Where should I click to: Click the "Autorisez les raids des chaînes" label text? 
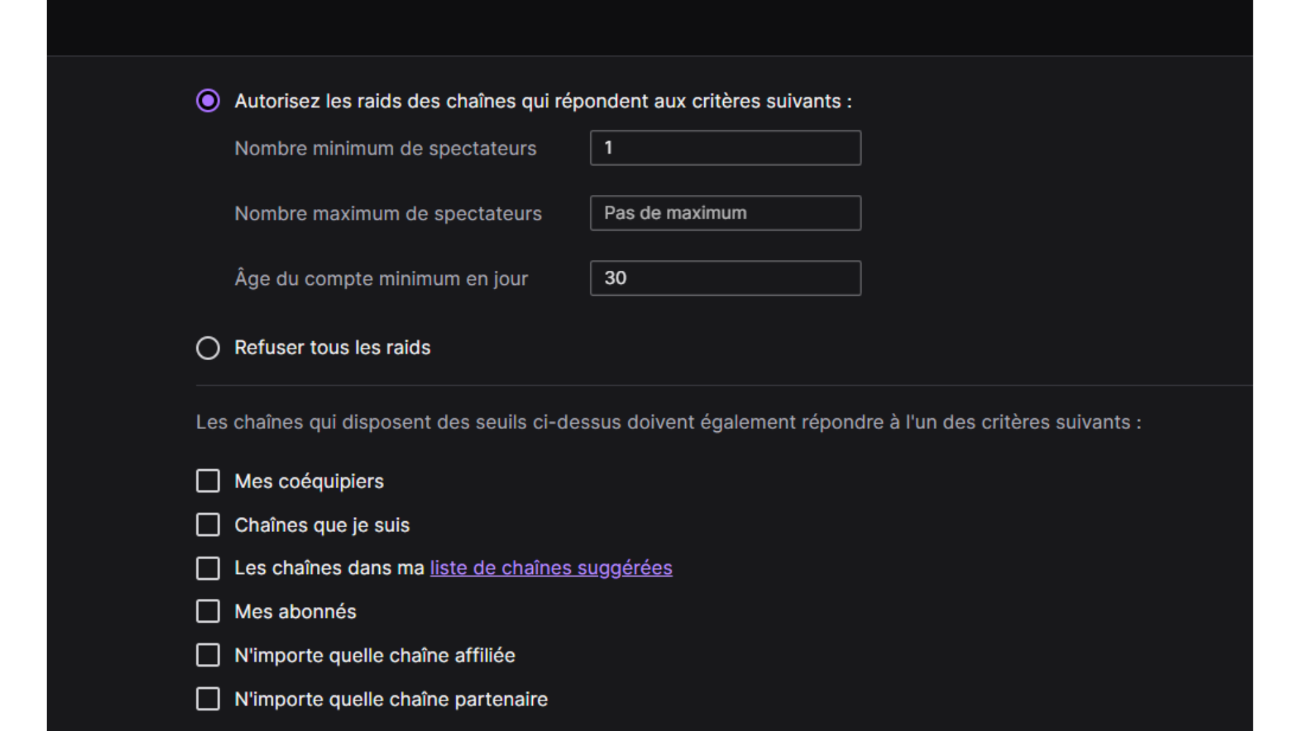(x=543, y=101)
